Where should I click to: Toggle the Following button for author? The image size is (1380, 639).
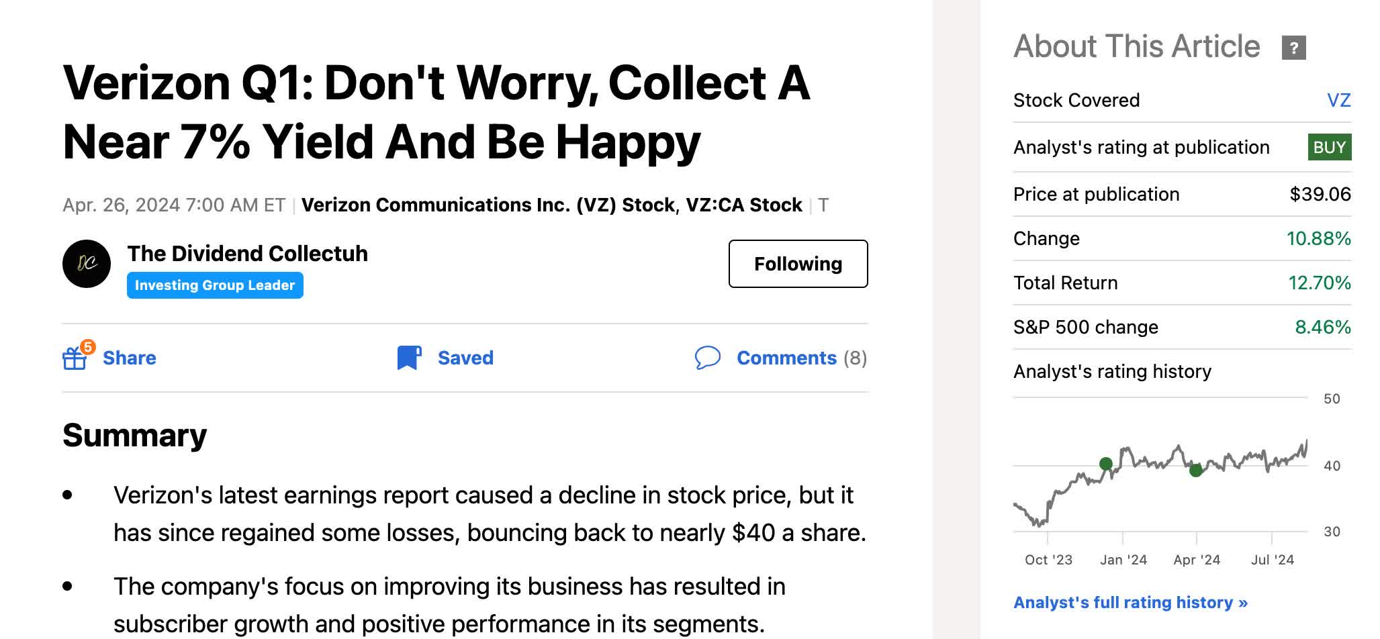click(798, 264)
